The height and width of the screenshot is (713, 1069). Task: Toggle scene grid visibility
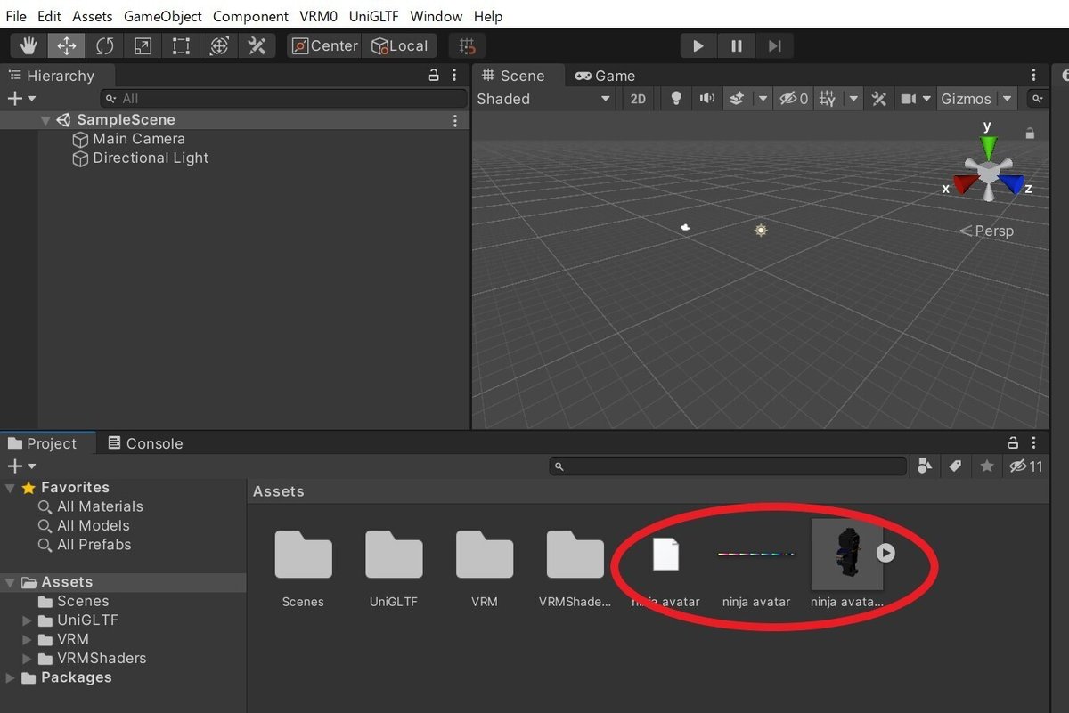point(828,99)
